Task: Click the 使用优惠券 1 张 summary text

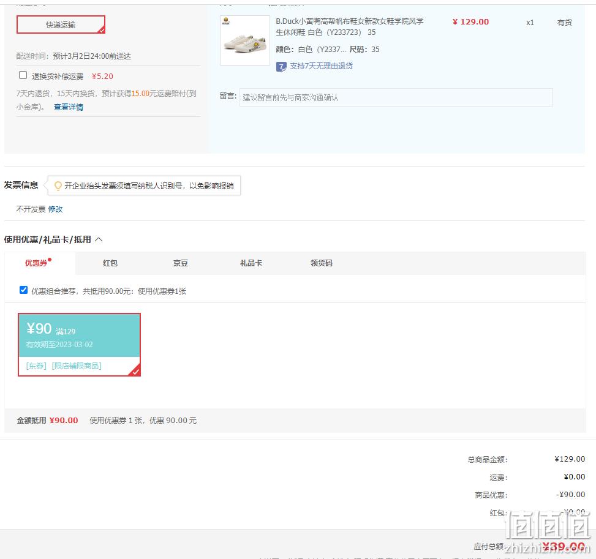Action: click(143, 420)
